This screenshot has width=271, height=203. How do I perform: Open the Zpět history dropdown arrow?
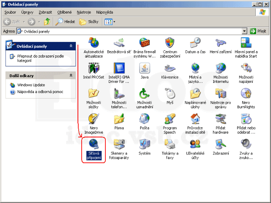(24, 22)
